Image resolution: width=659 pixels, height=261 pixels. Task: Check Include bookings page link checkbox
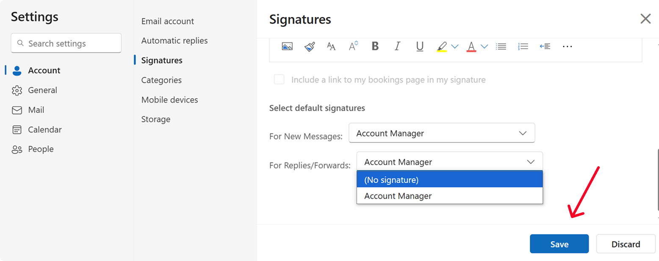[279, 80]
